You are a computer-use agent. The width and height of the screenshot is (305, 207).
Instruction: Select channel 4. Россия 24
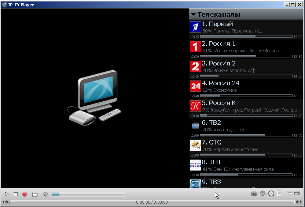point(246,89)
